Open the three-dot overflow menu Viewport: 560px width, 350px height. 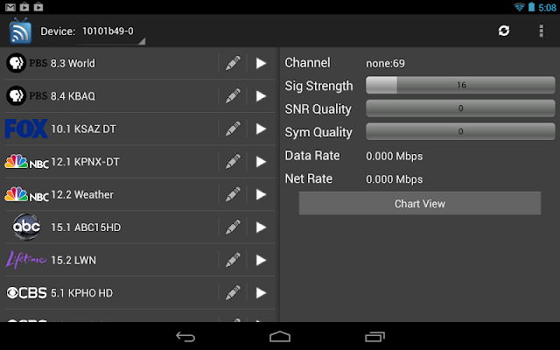point(542,31)
